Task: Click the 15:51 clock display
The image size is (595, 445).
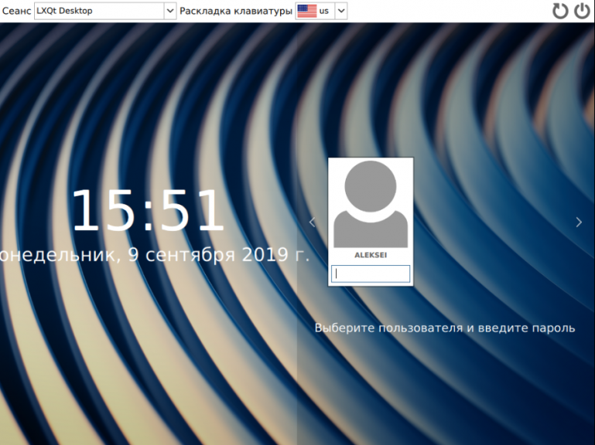Action: coord(148,211)
